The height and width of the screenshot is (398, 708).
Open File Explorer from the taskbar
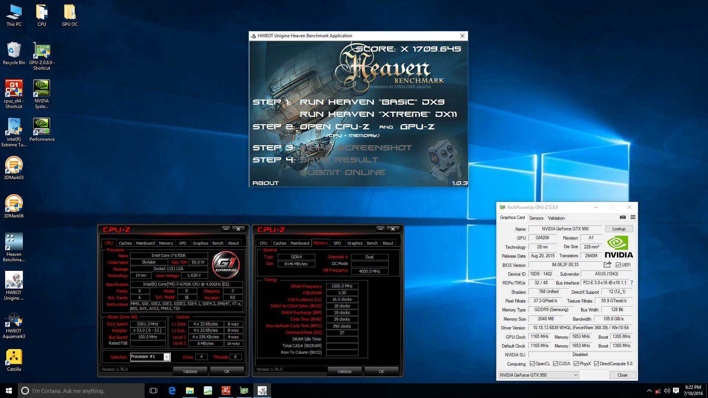(x=190, y=391)
